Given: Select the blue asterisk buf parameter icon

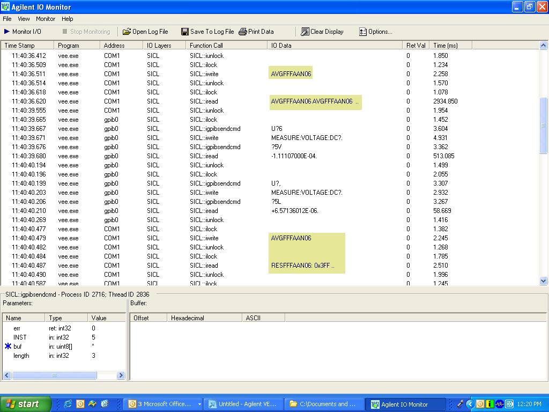Looking at the screenshot, I should pos(8,347).
